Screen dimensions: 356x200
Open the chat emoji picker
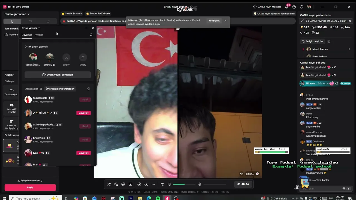344,189
